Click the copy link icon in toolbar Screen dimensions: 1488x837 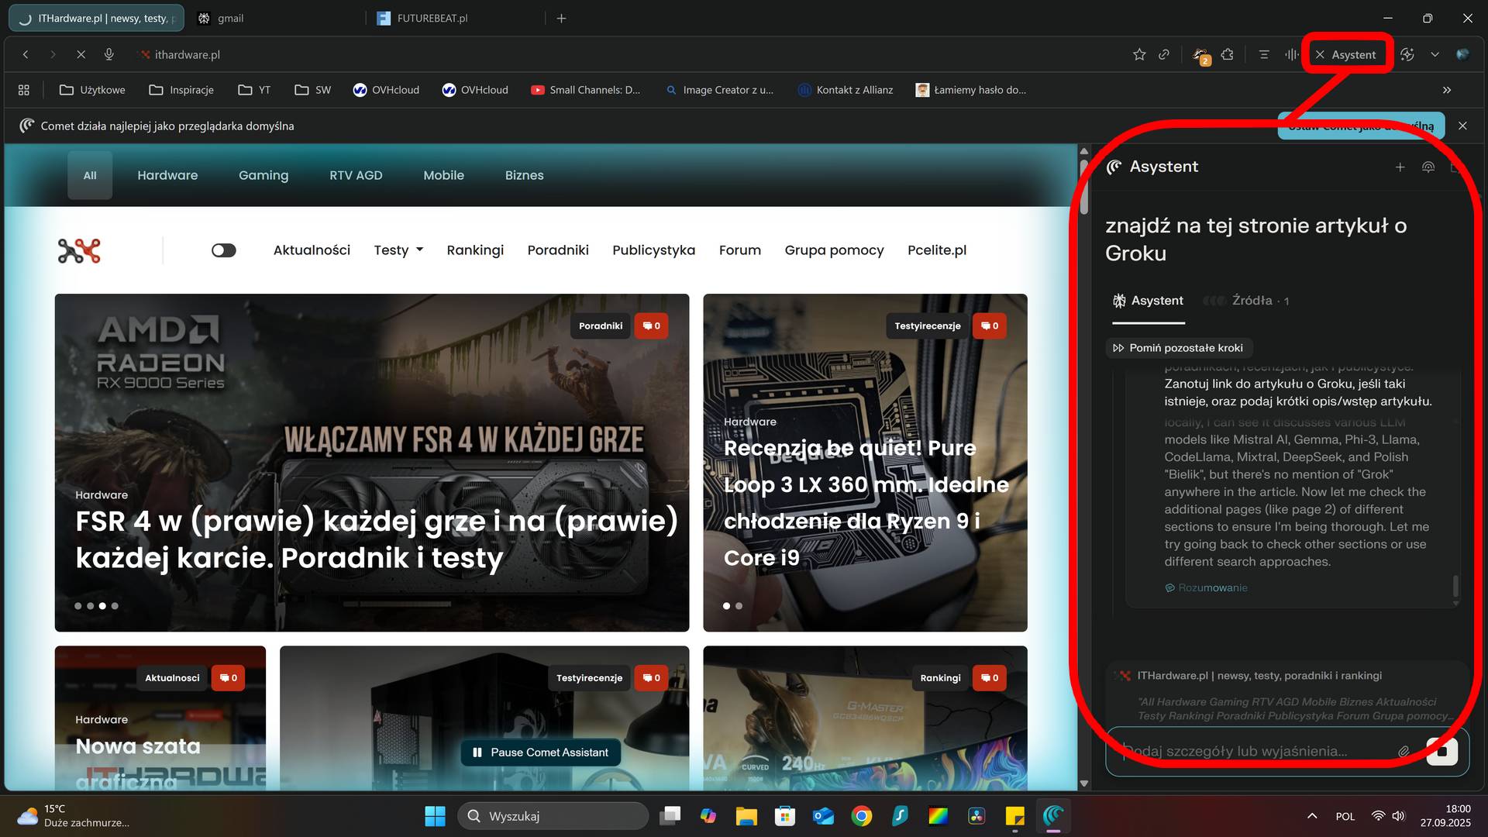pyautogui.click(x=1163, y=54)
